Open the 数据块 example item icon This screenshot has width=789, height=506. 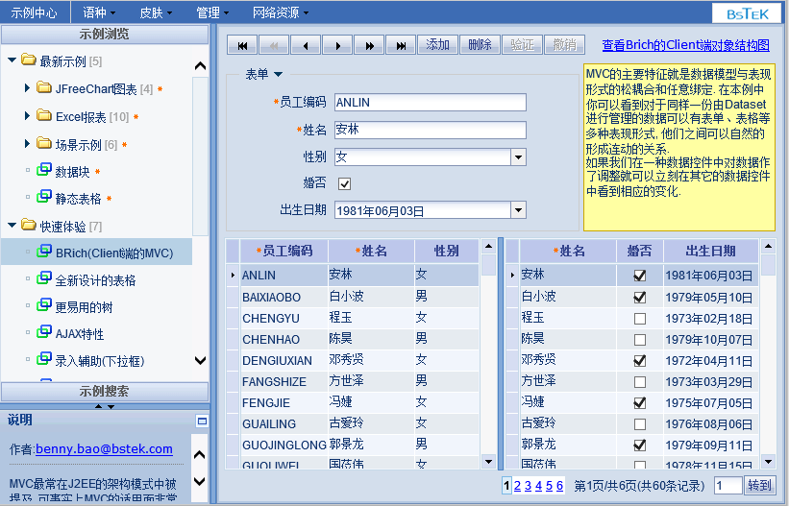pyautogui.click(x=44, y=172)
